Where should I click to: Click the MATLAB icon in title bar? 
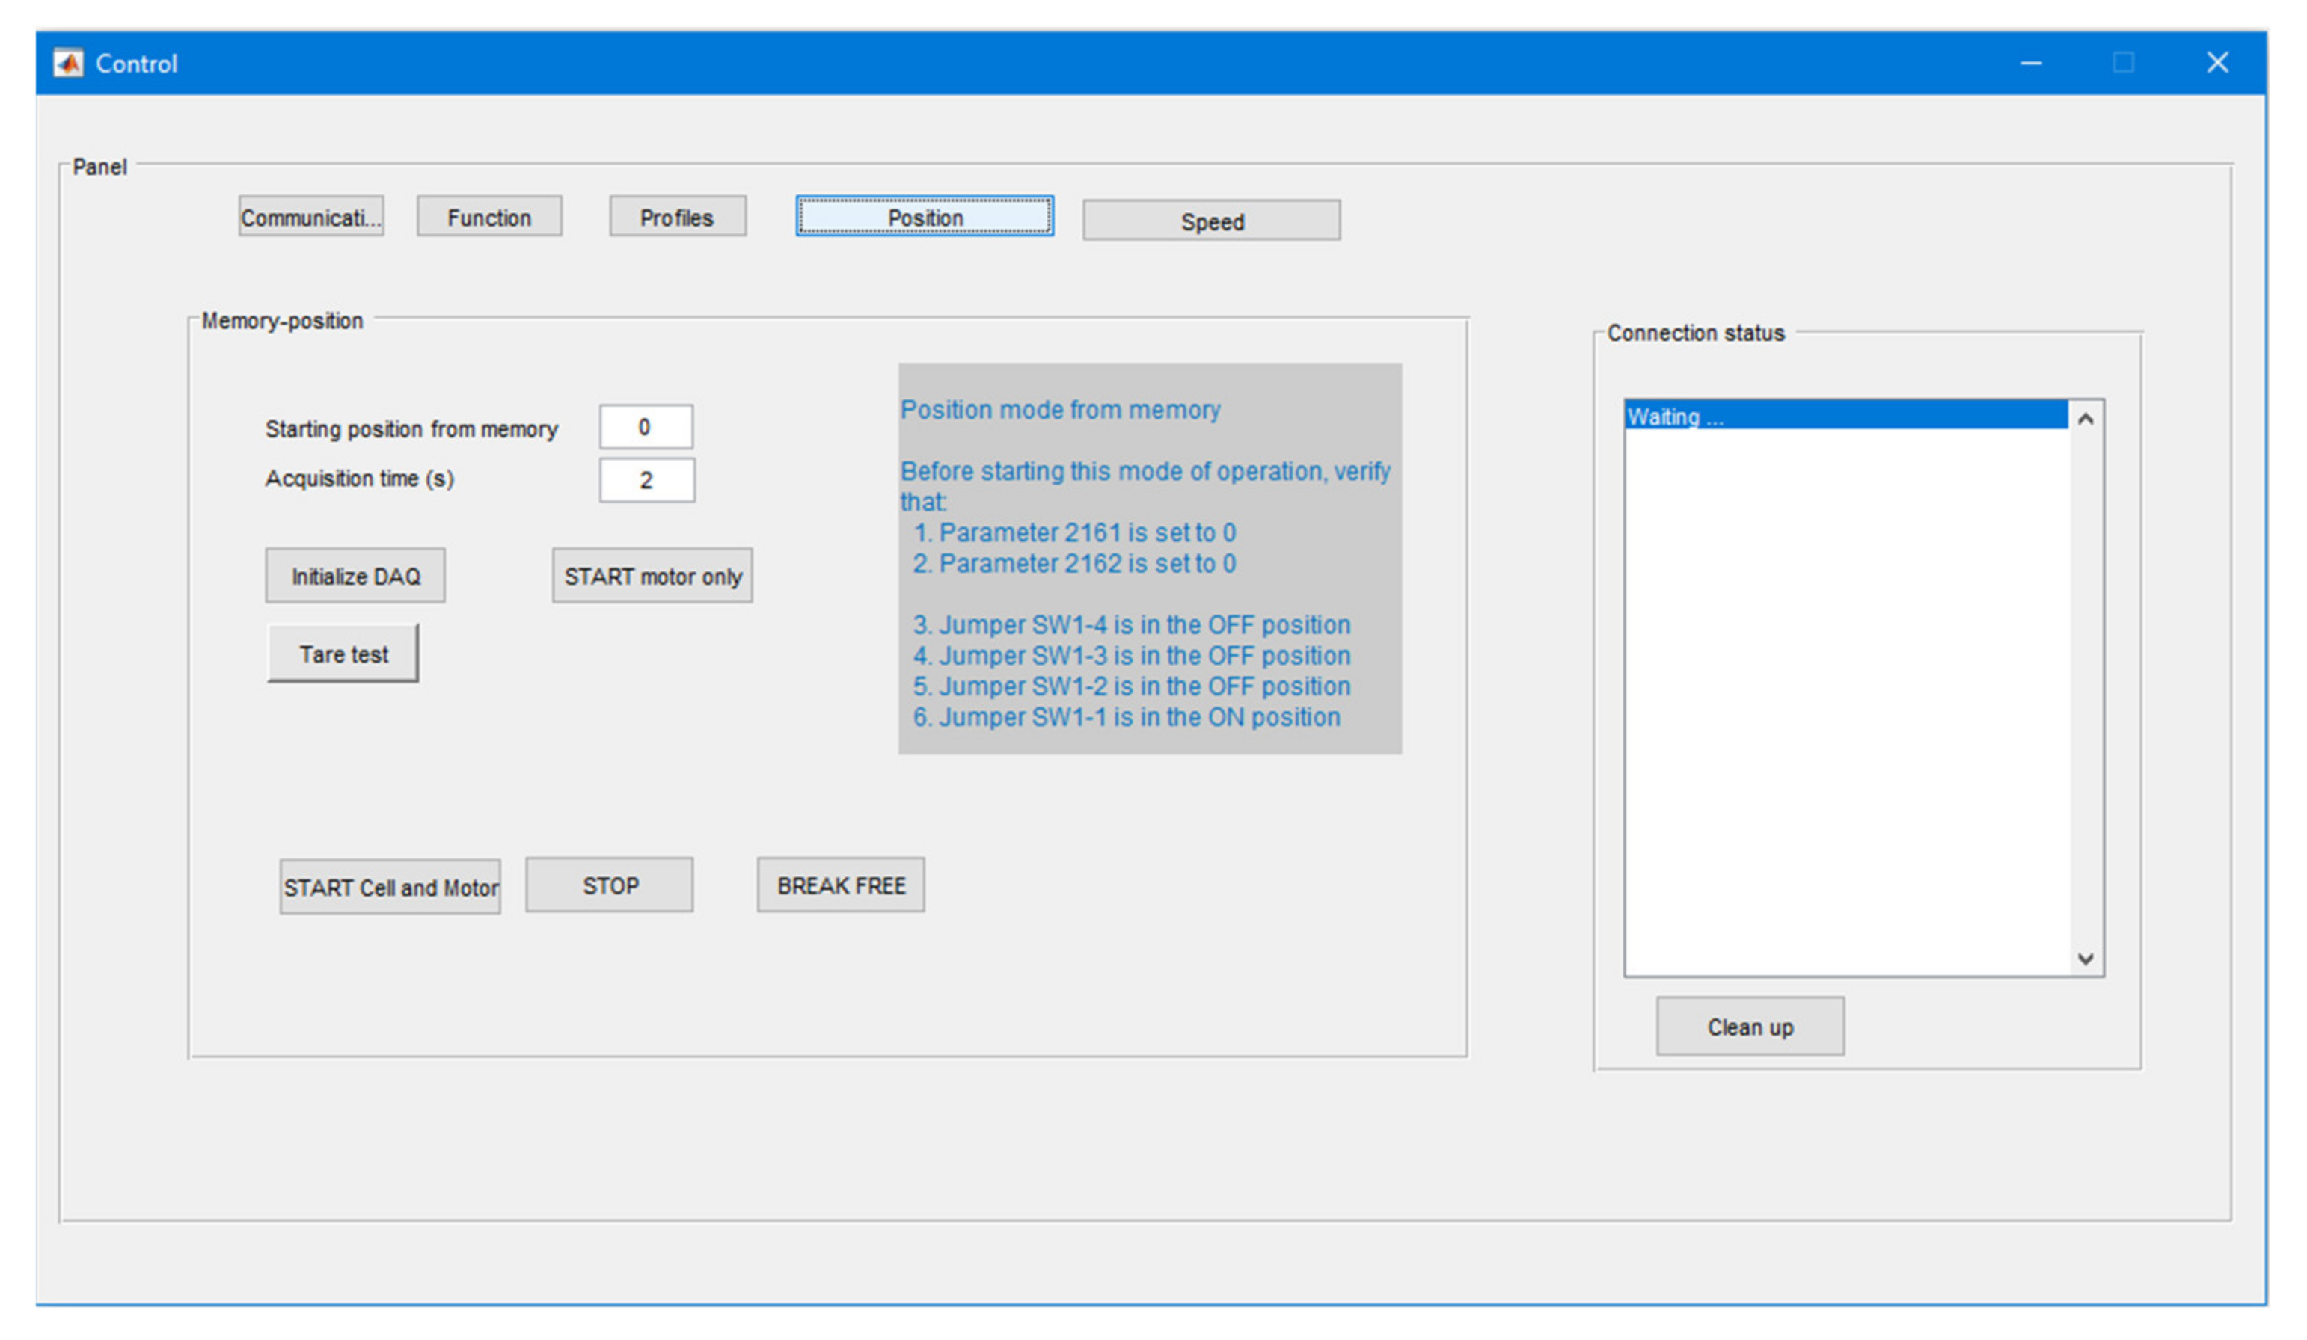coord(68,63)
